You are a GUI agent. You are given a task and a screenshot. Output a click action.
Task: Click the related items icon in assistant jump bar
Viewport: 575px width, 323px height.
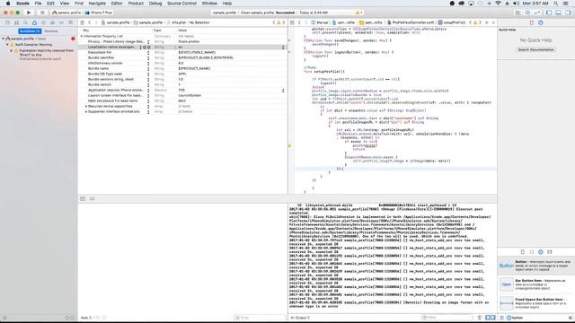point(292,22)
